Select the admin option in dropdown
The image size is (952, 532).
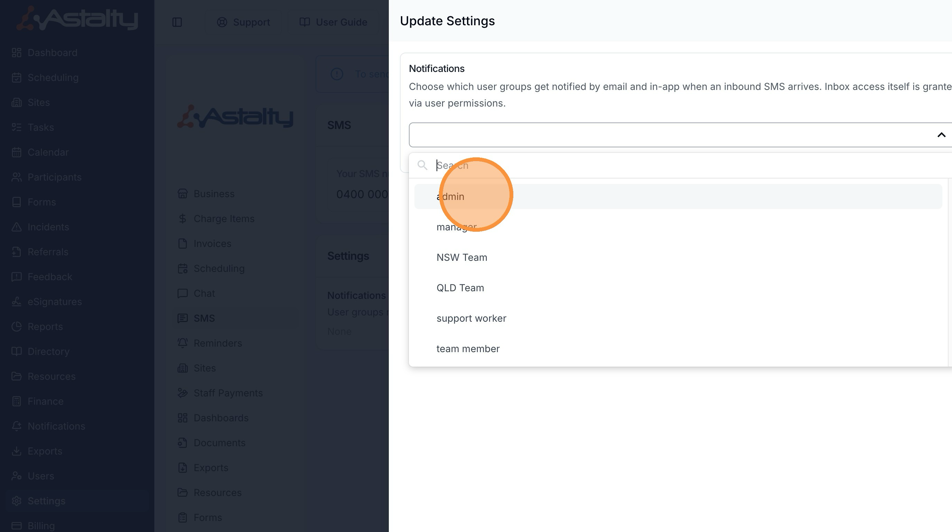(x=678, y=196)
